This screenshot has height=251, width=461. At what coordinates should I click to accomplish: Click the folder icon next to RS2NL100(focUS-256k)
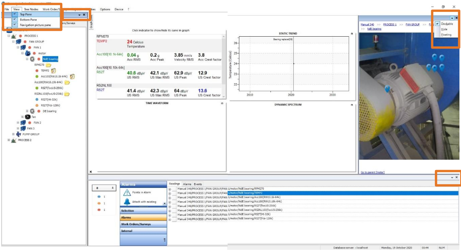[67, 94]
